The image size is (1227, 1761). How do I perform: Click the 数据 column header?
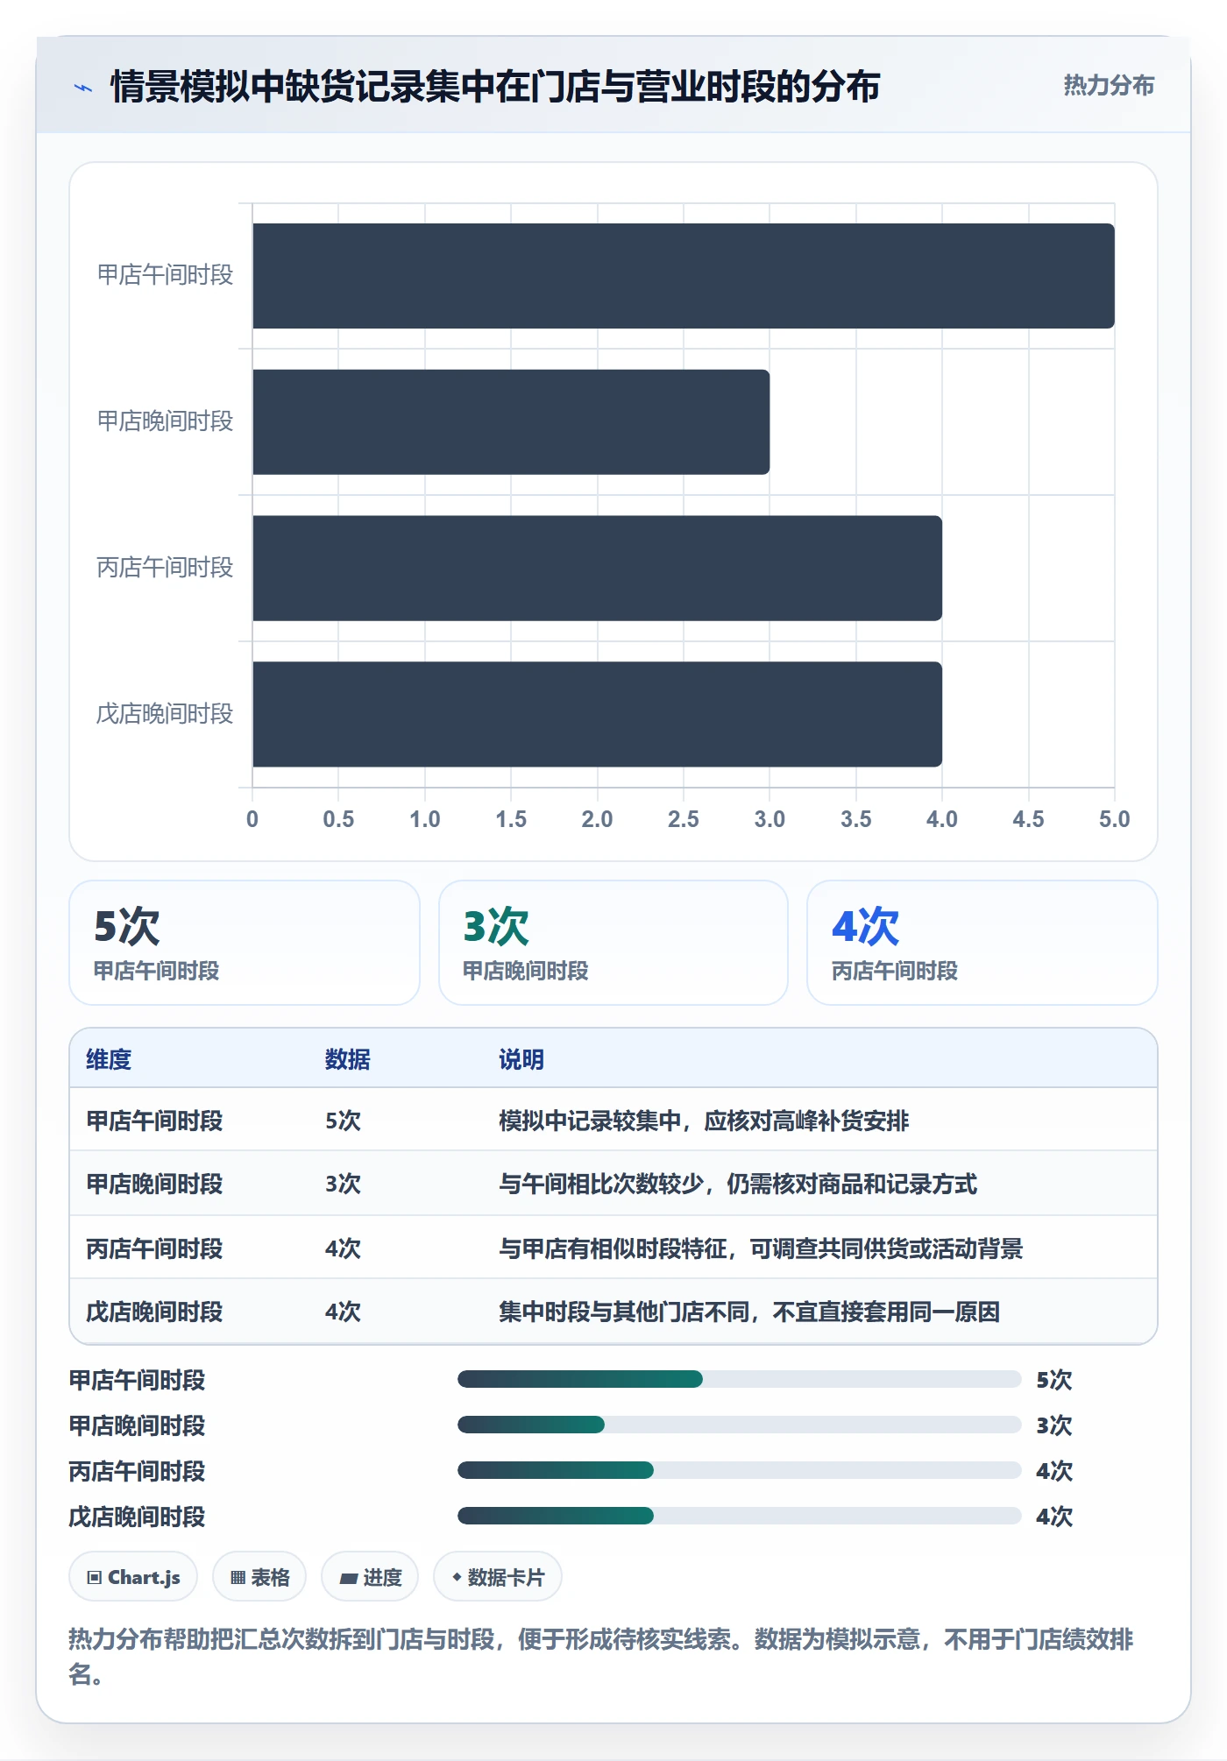(x=348, y=1059)
